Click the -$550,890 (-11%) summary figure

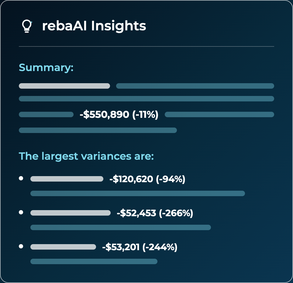click(119, 114)
